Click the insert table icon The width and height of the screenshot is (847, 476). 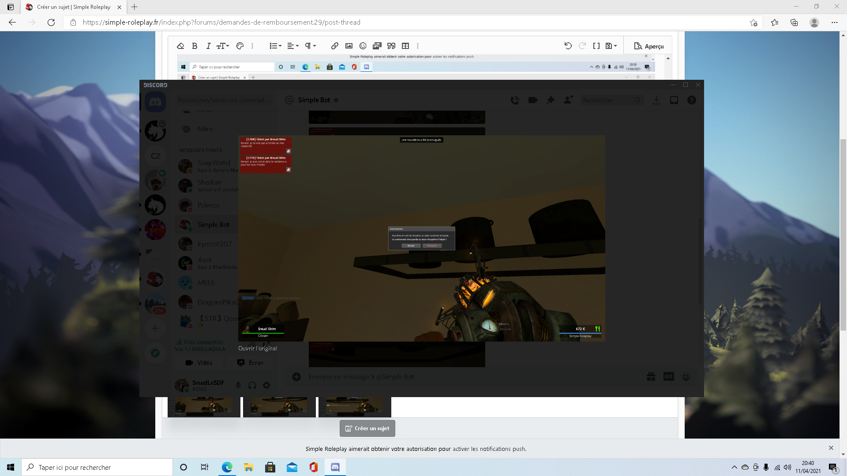point(405,46)
